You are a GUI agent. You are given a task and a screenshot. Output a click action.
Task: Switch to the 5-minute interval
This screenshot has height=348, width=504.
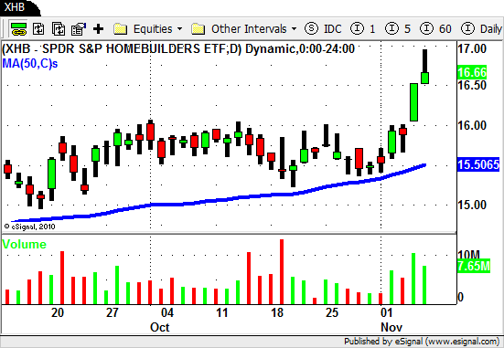coord(398,29)
